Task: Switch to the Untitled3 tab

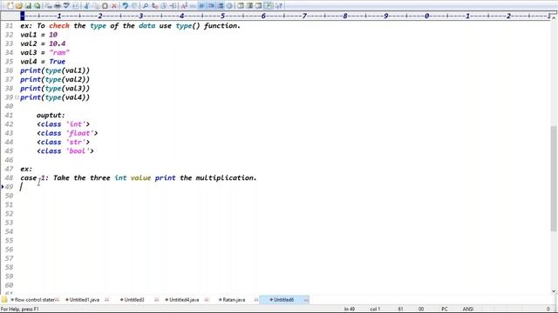Action: (133, 300)
